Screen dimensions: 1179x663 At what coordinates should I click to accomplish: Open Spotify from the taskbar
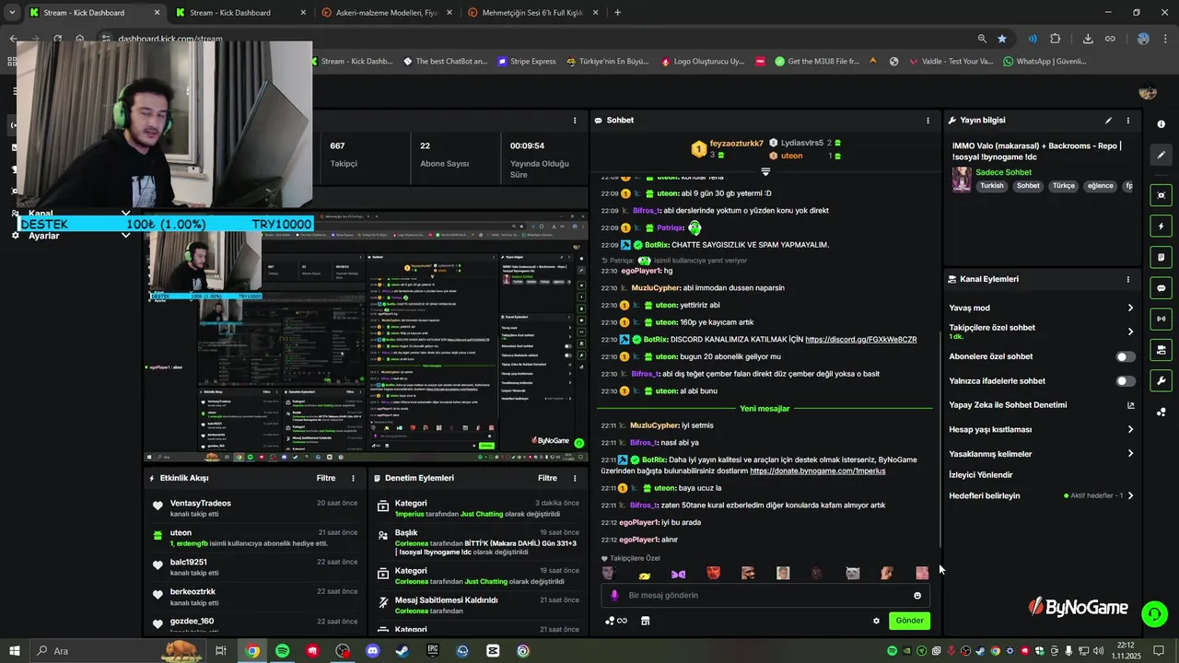[x=282, y=651]
